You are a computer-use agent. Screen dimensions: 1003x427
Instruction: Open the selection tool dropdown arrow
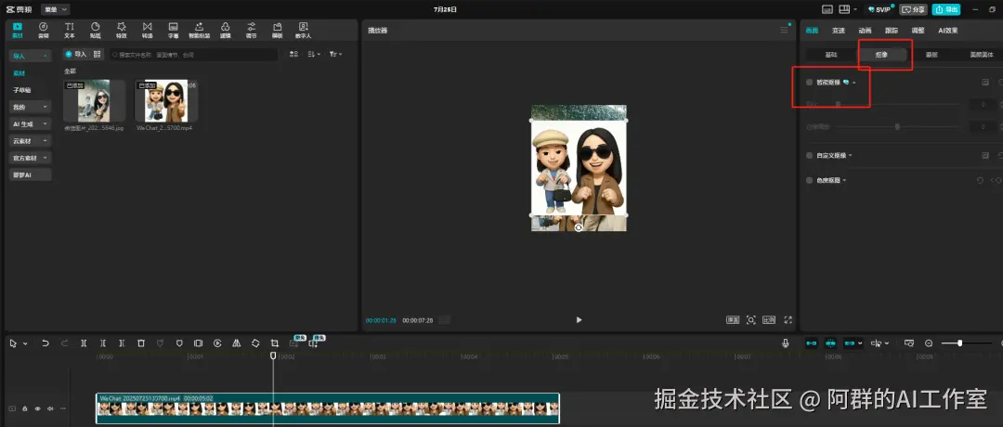click(x=25, y=343)
